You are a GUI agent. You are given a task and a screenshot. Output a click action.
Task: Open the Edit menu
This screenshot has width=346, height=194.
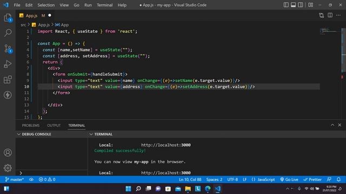point(29,5)
